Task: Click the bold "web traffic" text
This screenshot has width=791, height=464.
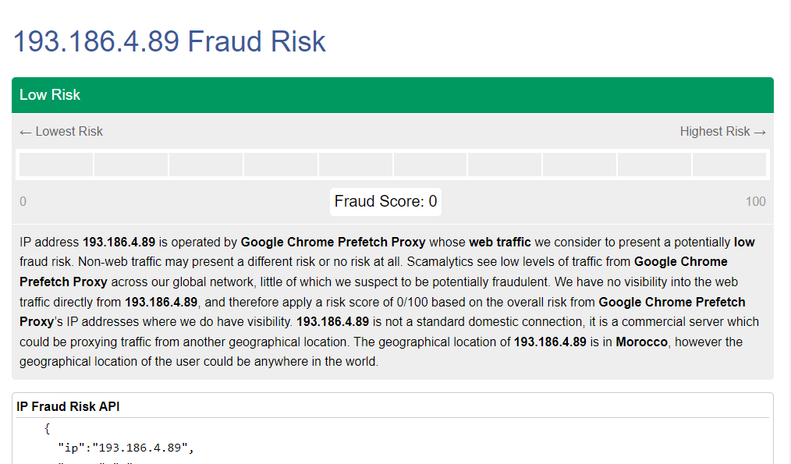Action: [x=499, y=243]
